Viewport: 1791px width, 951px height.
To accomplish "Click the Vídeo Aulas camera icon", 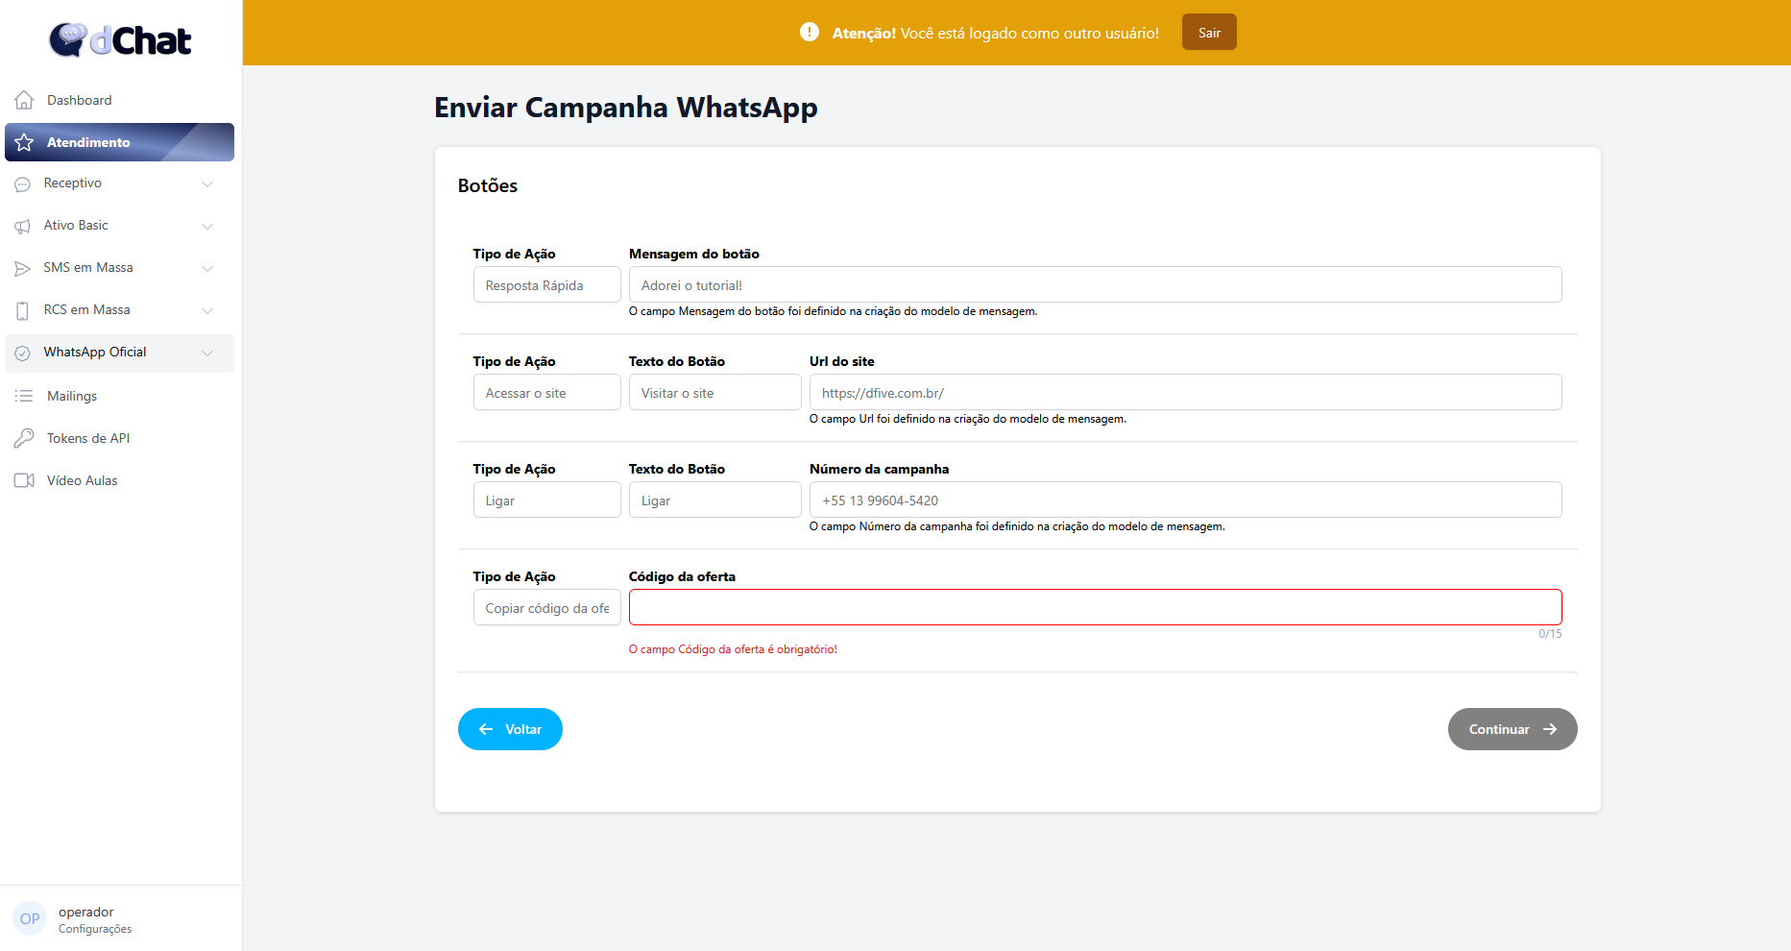I will pyautogui.click(x=24, y=480).
